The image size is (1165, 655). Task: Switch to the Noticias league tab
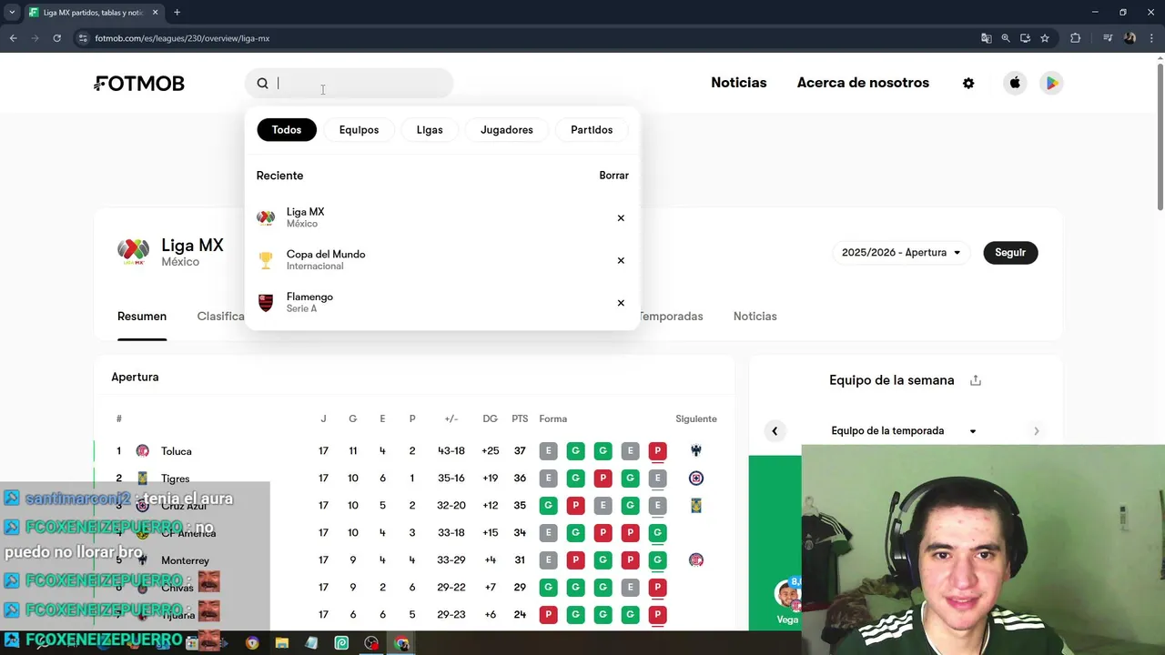755,317
